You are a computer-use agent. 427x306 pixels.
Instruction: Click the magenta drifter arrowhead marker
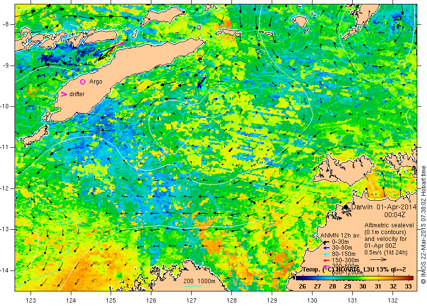click(x=64, y=94)
